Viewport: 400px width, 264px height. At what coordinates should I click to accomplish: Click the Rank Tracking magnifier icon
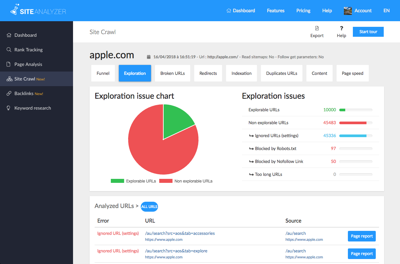tap(9, 50)
